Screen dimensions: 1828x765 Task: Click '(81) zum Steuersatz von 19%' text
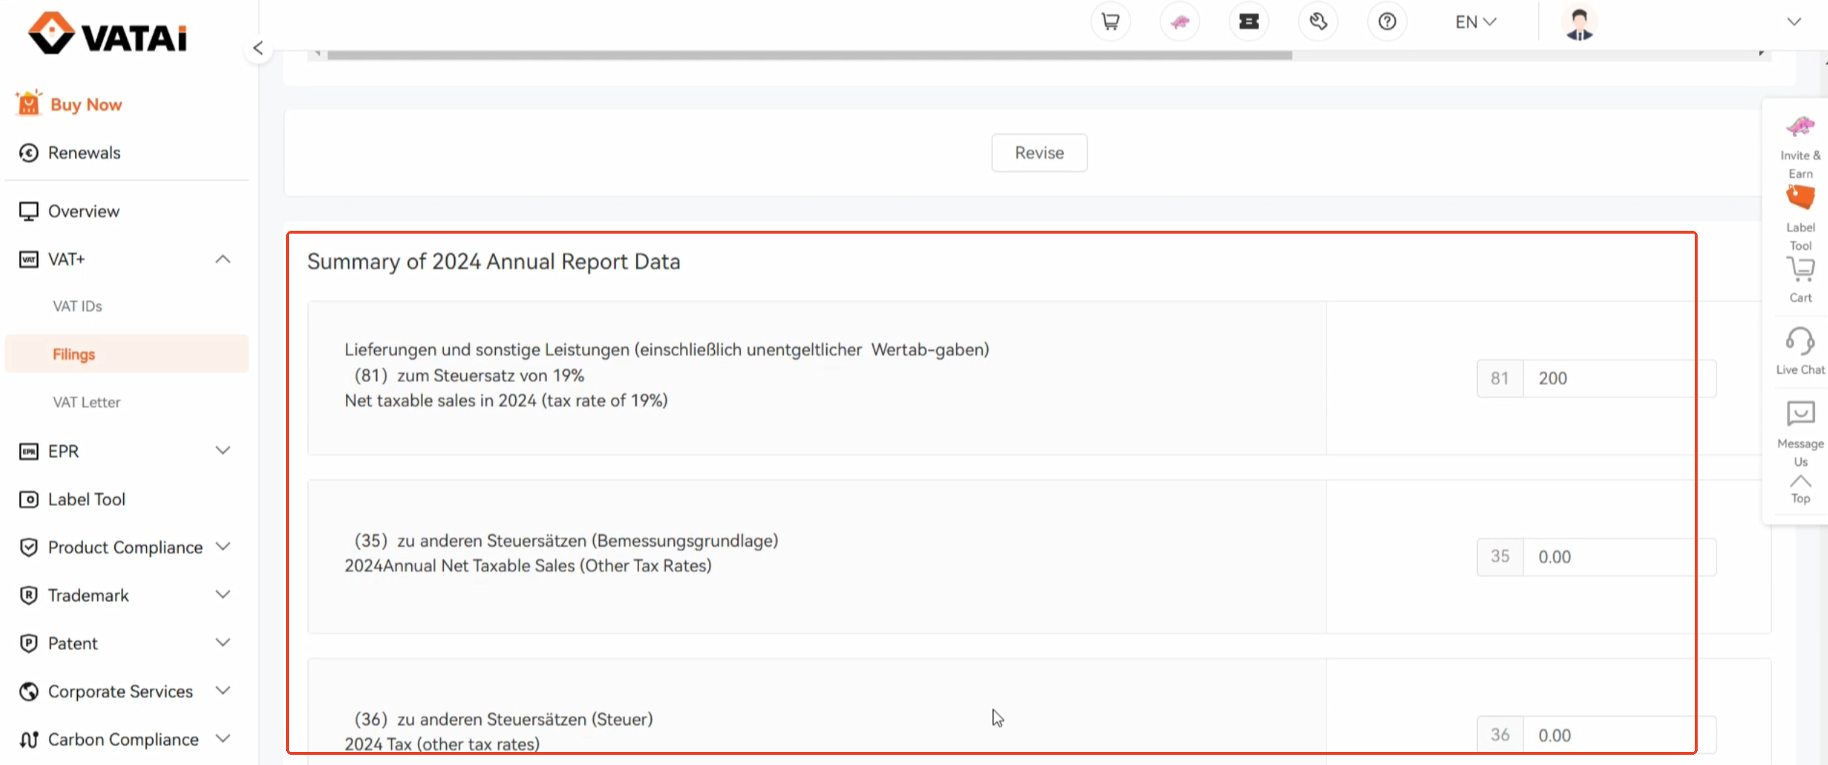pos(469,376)
